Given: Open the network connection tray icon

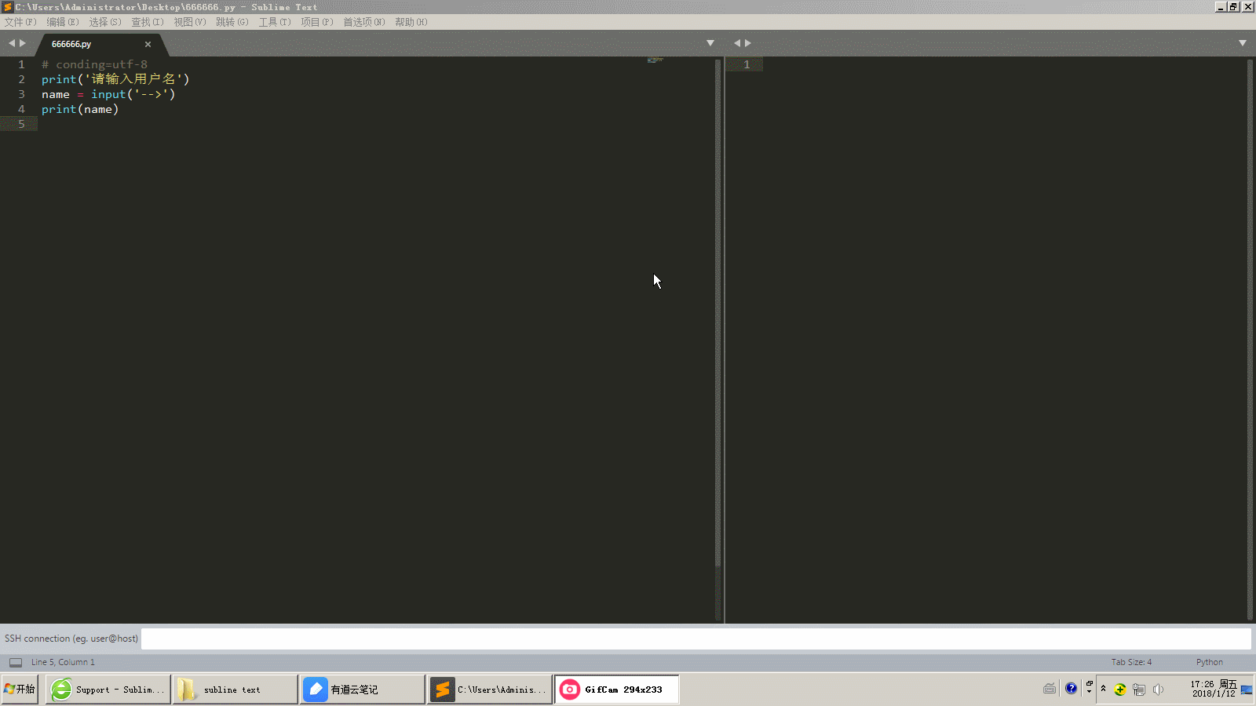Looking at the screenshot, I should click(x=1139, y=690).
